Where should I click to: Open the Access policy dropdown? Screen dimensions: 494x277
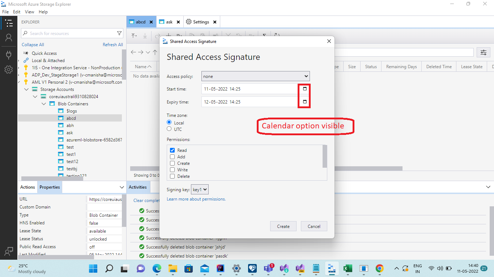coord(255,76)
